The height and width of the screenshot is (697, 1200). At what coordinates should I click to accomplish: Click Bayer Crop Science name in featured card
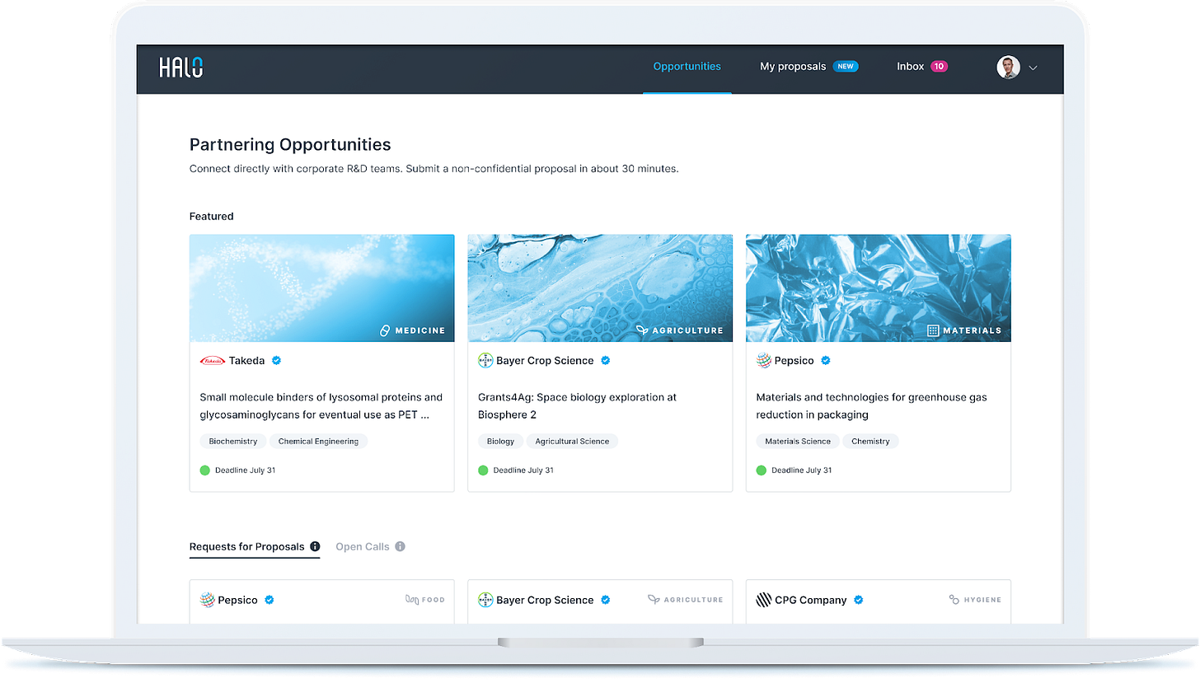point(545,361)
